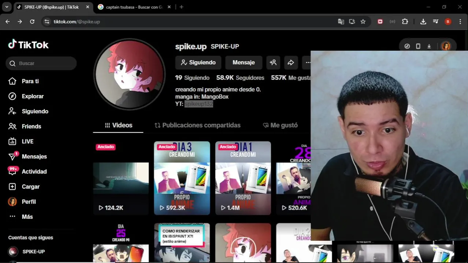Open the media control icon
Image resolution: width=468 pixels, height=263 pixels.
tap(435, 22)
